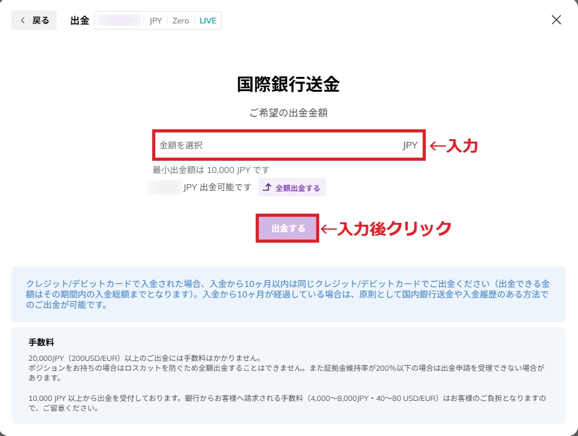578x436 pixels.
Task: Click the LIVE label in the account chip
Action: tap(208, 20)
